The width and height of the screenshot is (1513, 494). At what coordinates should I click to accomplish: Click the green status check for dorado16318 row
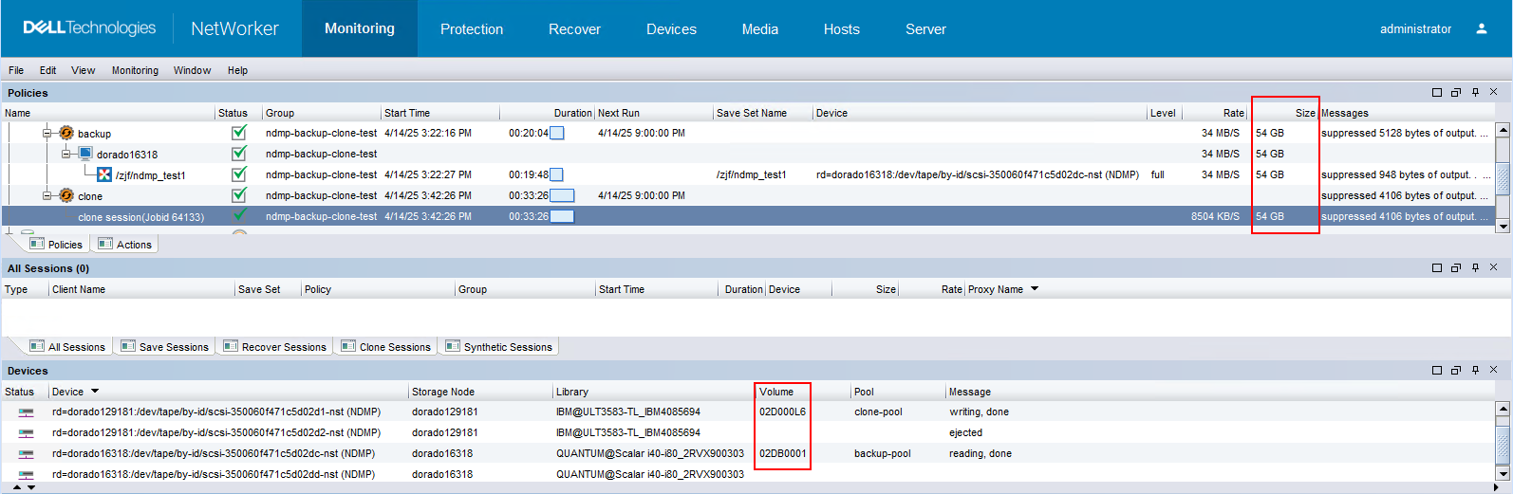coord(239,154)
